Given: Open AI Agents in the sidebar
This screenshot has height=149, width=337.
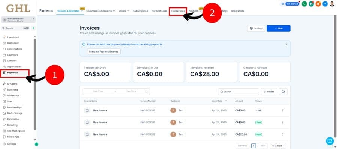Looking at the screenshot, I should point(12,84).
